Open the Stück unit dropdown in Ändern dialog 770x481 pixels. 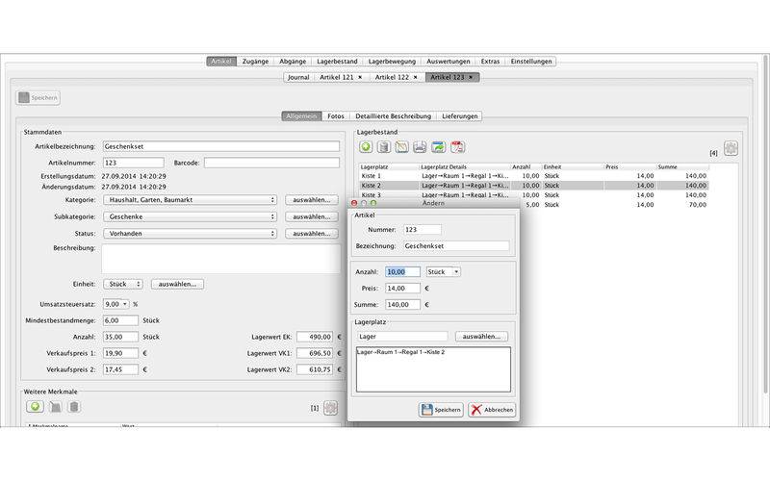coord(444,272)
